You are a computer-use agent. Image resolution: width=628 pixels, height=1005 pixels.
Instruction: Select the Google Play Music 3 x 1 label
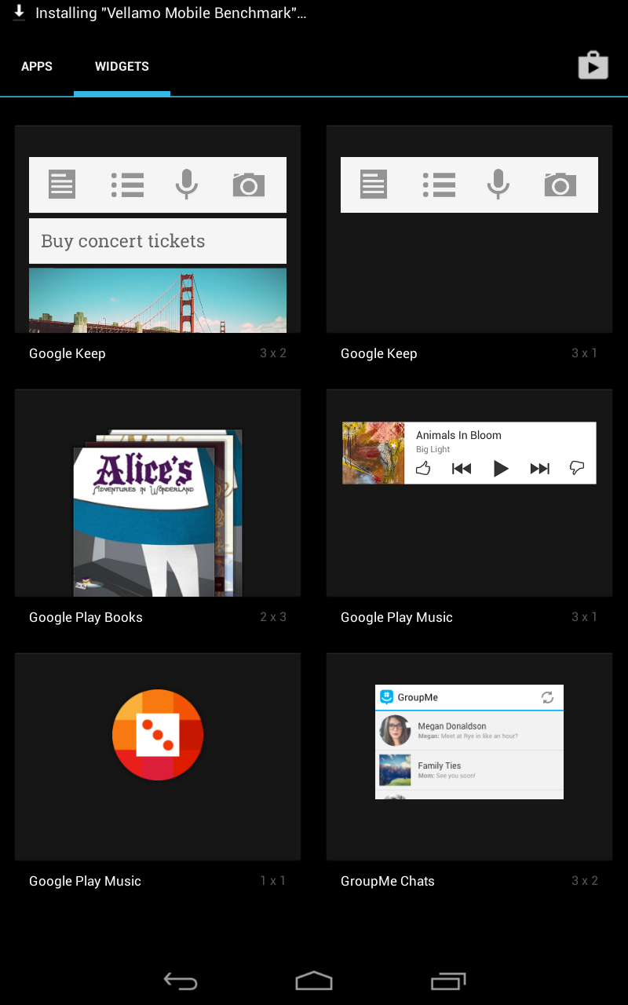point(396,617)
